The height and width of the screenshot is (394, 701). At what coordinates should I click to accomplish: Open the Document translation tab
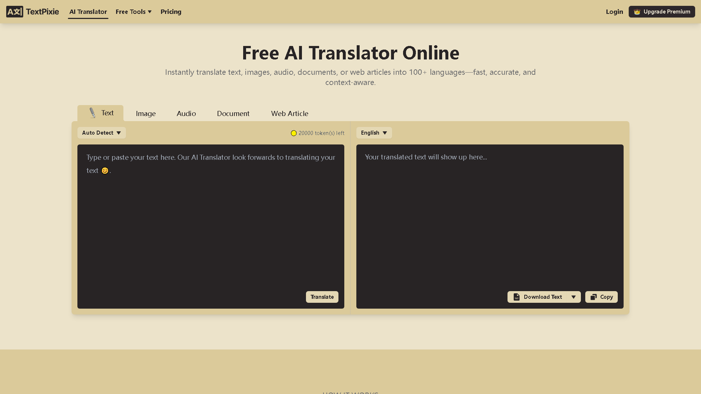tap(233, 113)
